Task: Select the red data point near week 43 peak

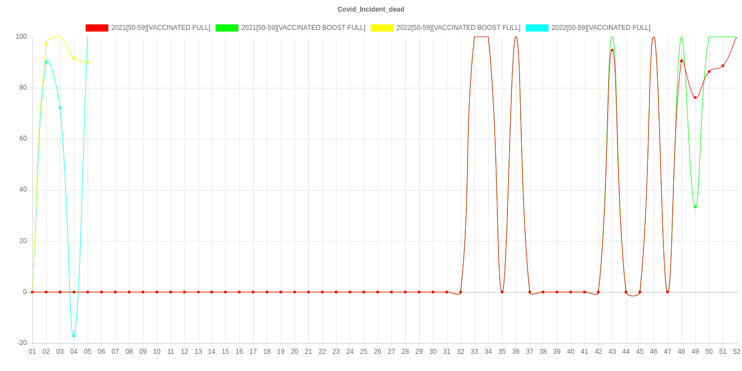Action: [612, 50]
